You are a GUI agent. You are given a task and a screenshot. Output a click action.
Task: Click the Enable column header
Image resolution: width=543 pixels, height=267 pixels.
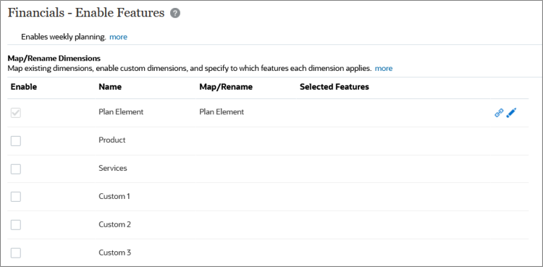(24, 87)
